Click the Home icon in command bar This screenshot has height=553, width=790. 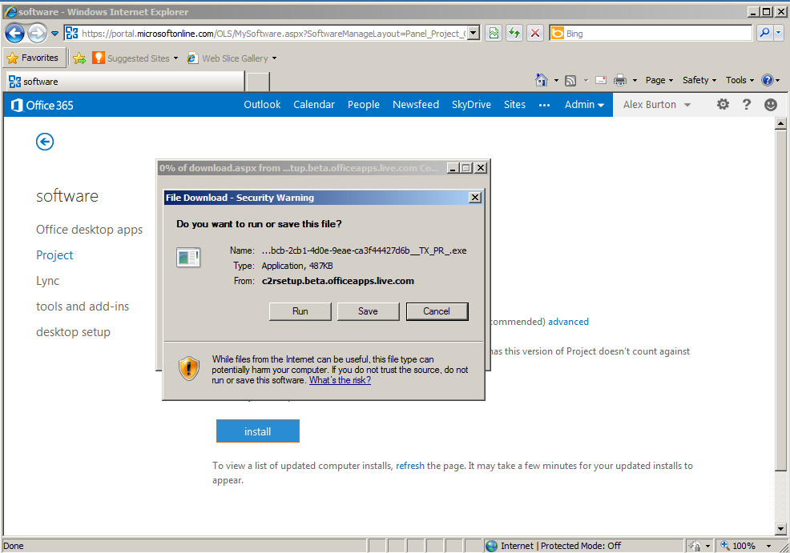(542, 80)
